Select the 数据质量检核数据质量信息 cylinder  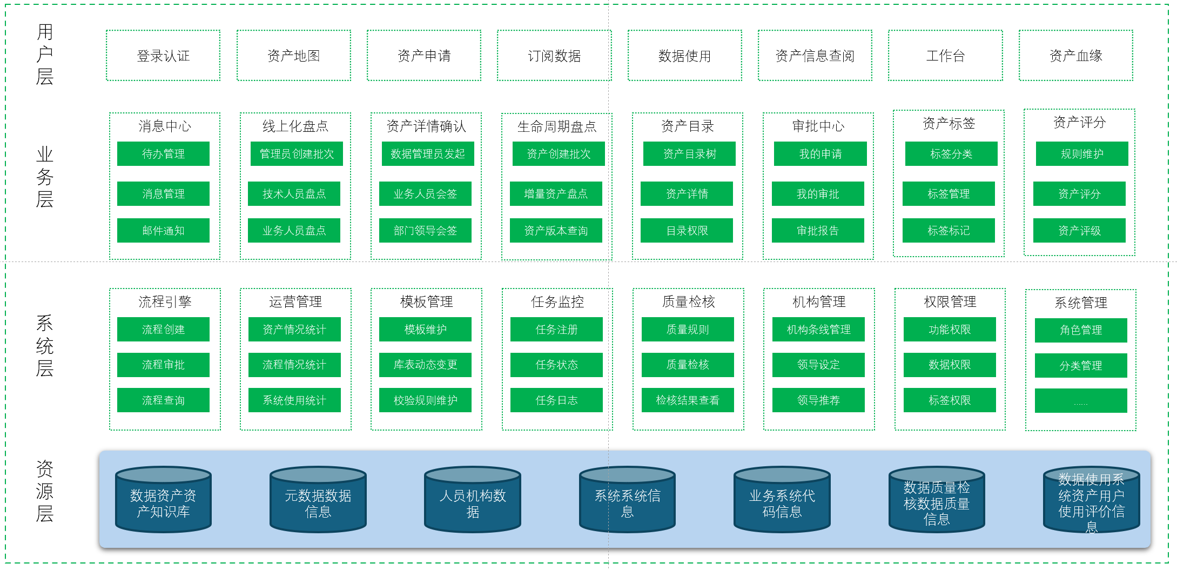[937, 500]
